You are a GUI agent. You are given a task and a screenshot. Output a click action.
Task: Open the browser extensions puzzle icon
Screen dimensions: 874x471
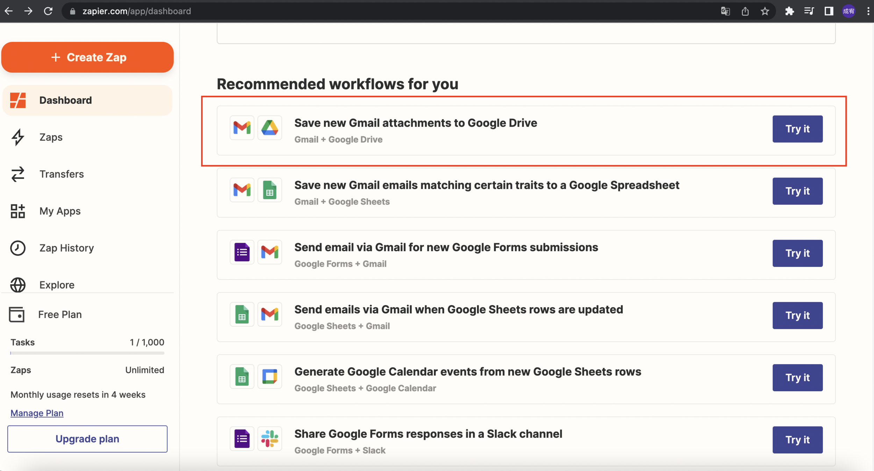[789, 11]
